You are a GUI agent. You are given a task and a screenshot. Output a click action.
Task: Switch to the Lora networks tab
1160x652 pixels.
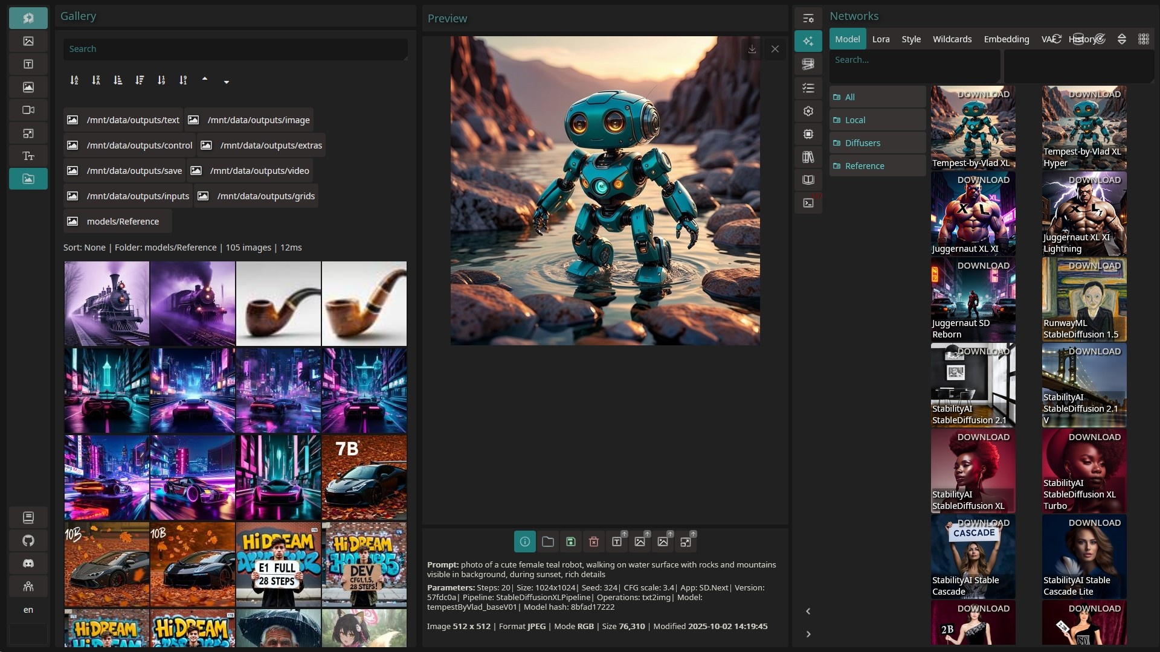click(x=880, y=39)
